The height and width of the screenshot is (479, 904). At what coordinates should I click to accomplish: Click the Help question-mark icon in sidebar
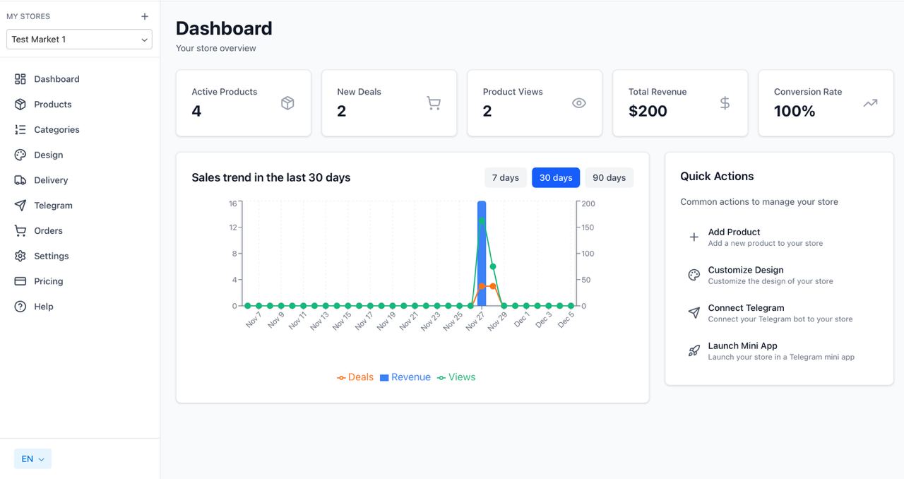20,307
